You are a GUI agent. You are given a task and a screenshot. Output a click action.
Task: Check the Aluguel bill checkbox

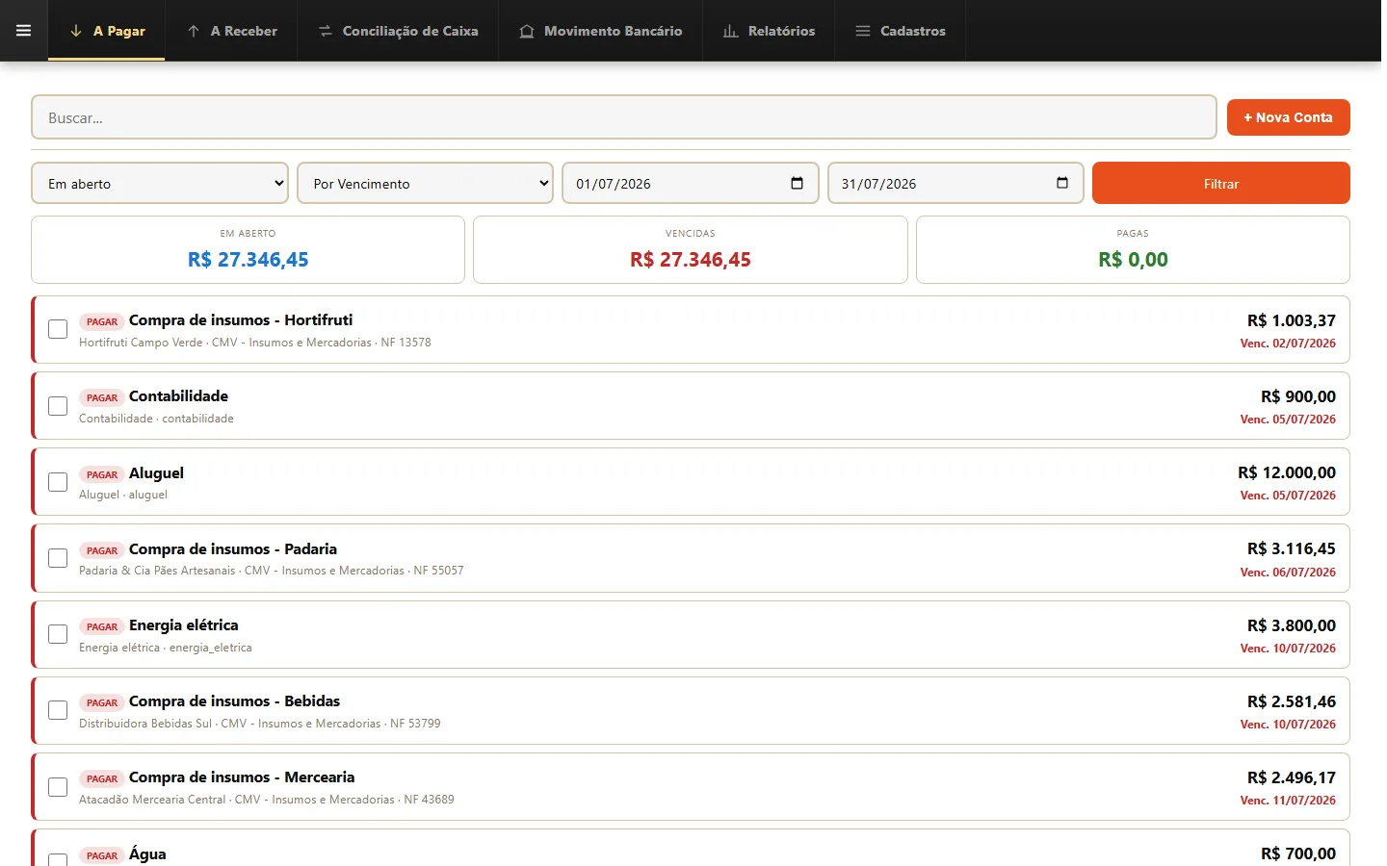pos(58,481)
